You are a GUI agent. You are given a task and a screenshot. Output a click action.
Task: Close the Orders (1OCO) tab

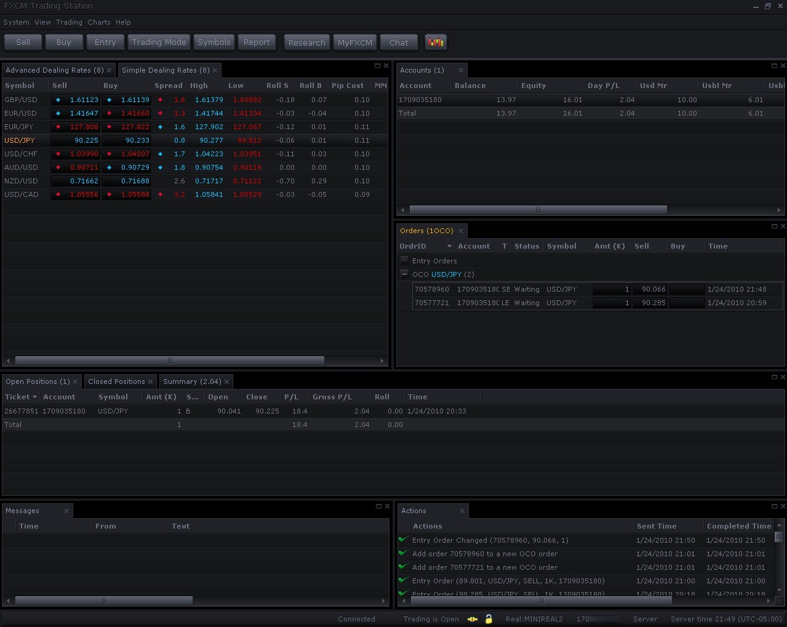point(460,231)
